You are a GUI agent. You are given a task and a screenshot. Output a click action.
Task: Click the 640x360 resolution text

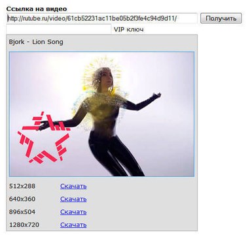[x=22, y=199]
